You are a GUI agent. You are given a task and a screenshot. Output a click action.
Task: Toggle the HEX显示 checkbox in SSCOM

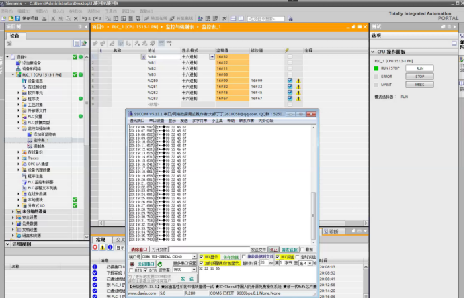pyautogui.click(x=202, y=257)
